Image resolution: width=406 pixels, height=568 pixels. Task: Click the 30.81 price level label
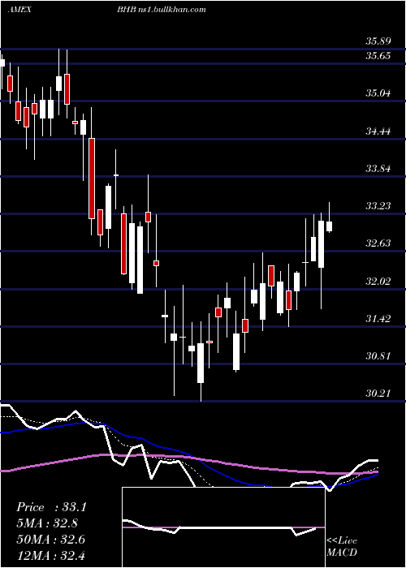pos(378,356)
